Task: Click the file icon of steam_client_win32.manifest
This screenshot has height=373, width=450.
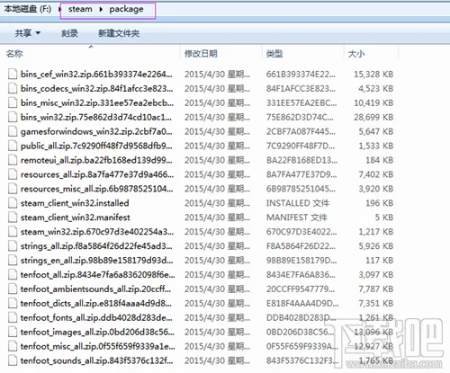Action: [13, 218]
